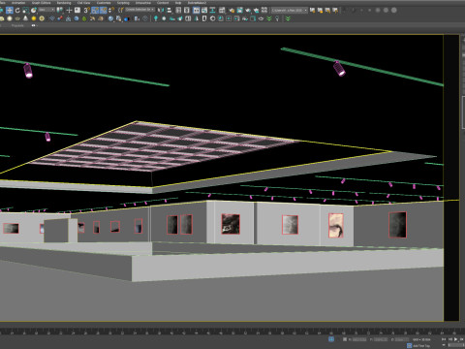This screenshot has width=465, height=349.
Task: Open the Create Selection Set dropdown
Action: [x=139, y=10]
